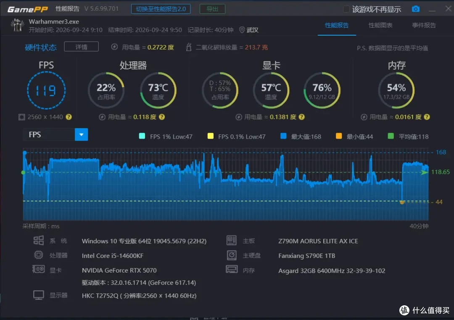Click 切换至性能报告2.0 button
The image size is (454, 320).
tap(161, 9)
